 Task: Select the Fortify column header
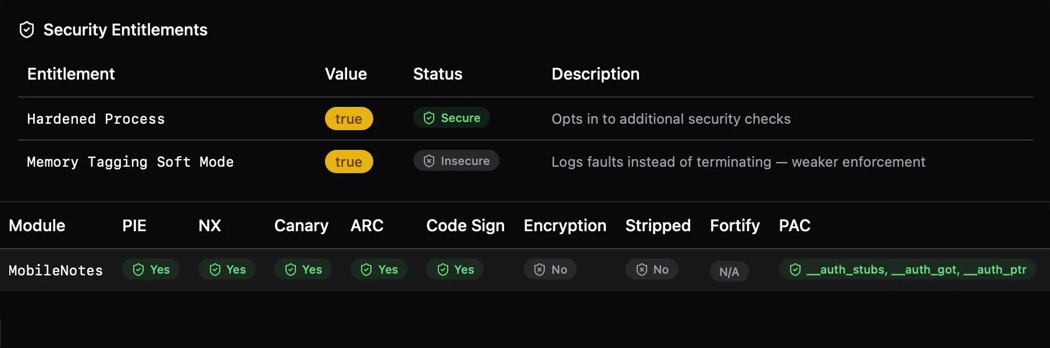click(x=734, y=226)
